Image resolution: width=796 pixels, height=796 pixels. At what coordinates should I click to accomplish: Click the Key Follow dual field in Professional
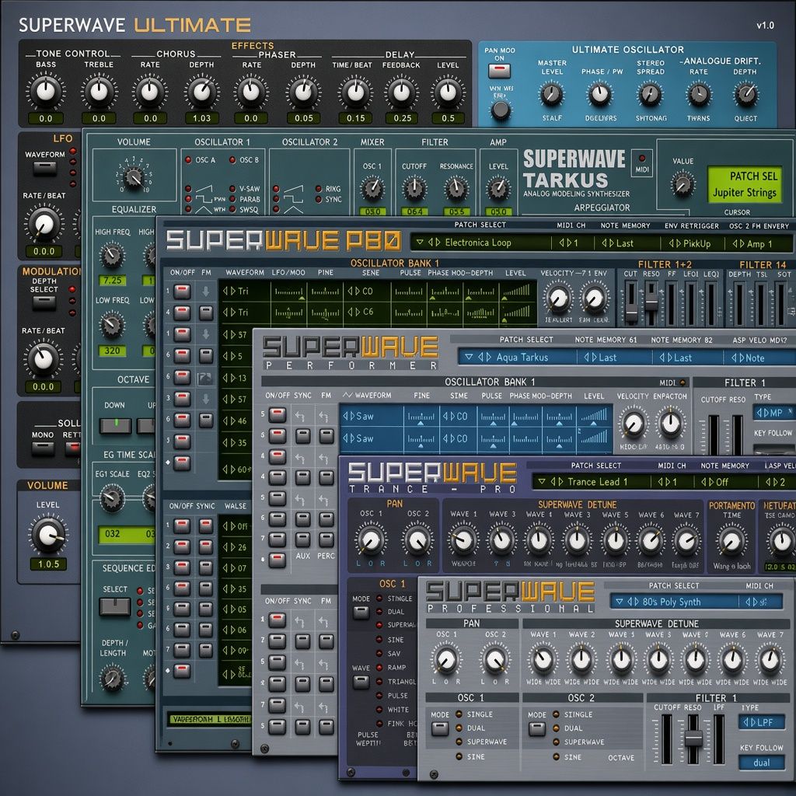[x=762, y=763]
